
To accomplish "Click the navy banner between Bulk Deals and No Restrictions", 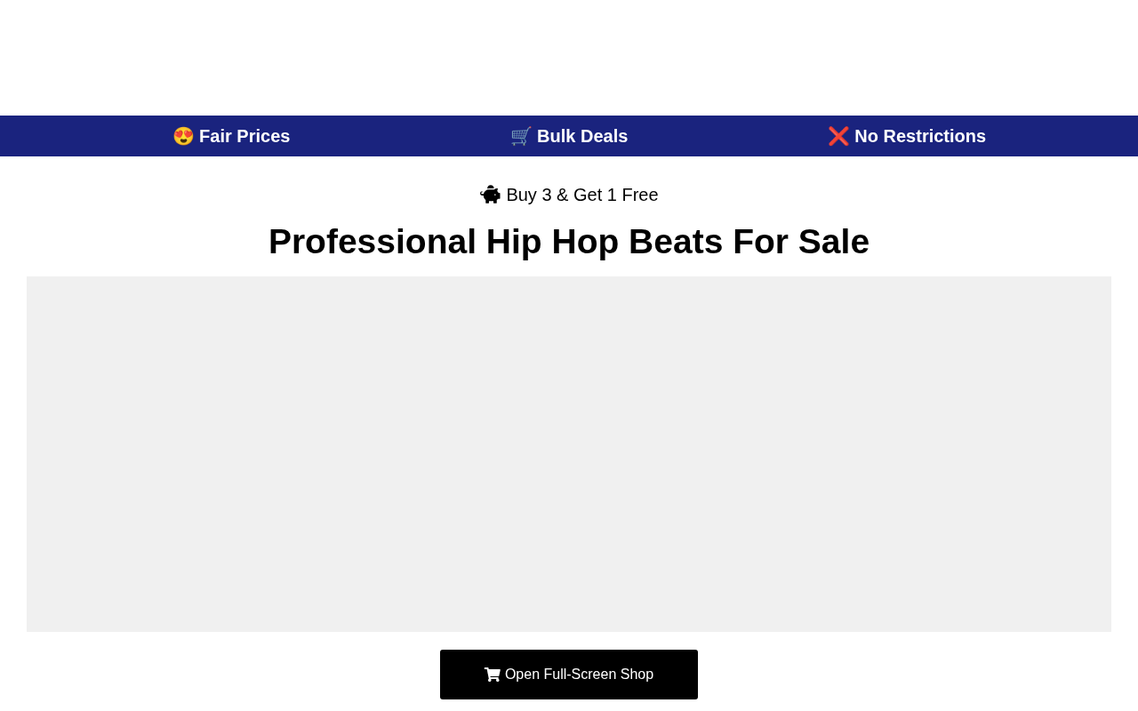I will (728, 136).
